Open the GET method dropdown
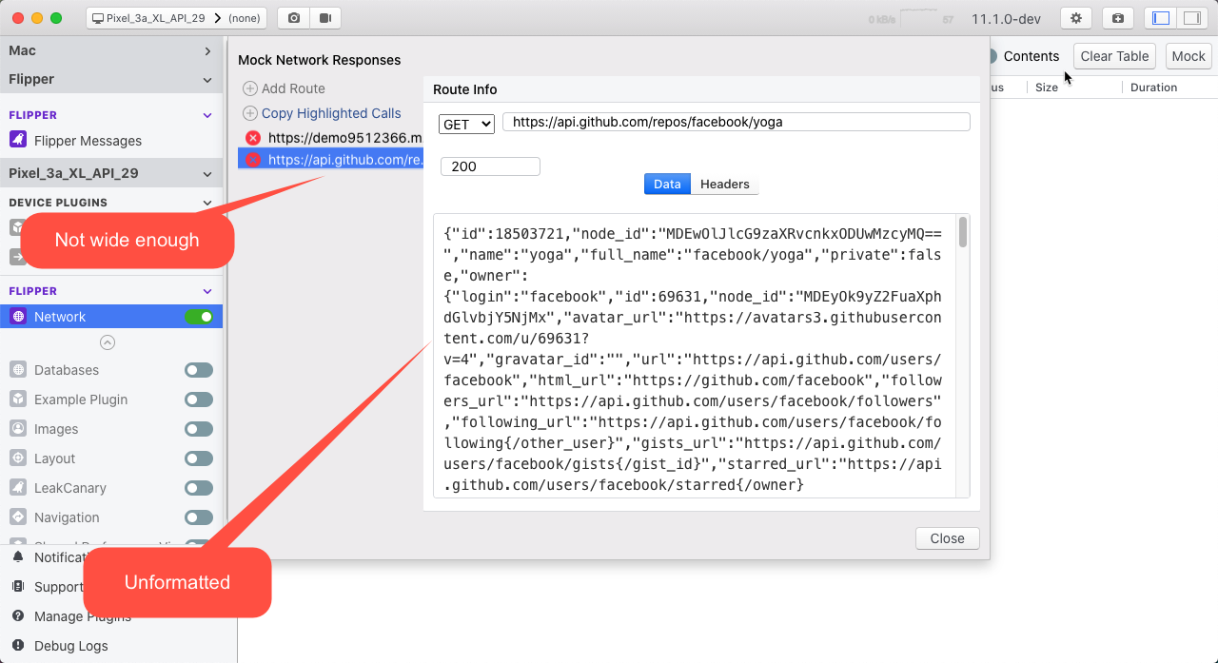 [466, 124]
